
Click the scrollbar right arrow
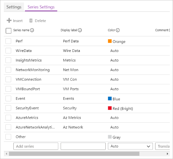(168, 154)
